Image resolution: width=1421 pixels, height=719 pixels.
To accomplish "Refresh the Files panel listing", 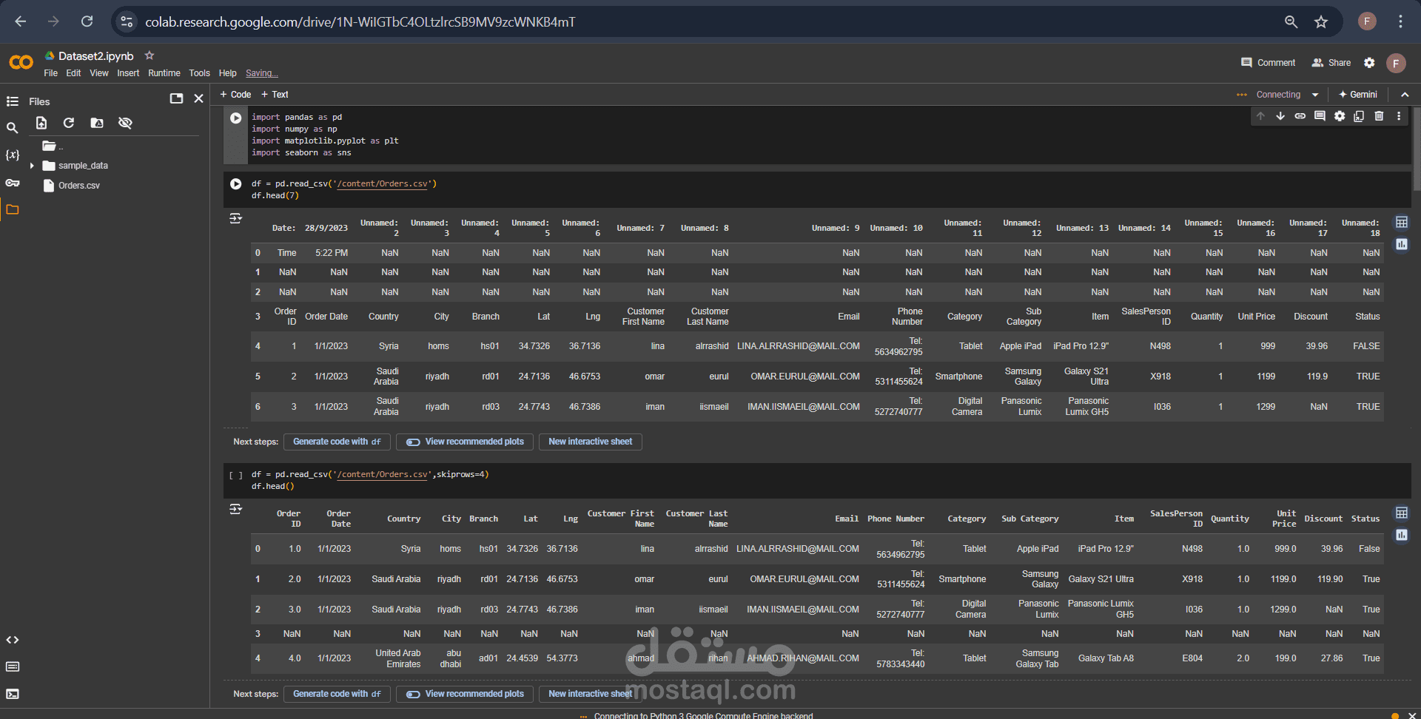I will (69, 123).
